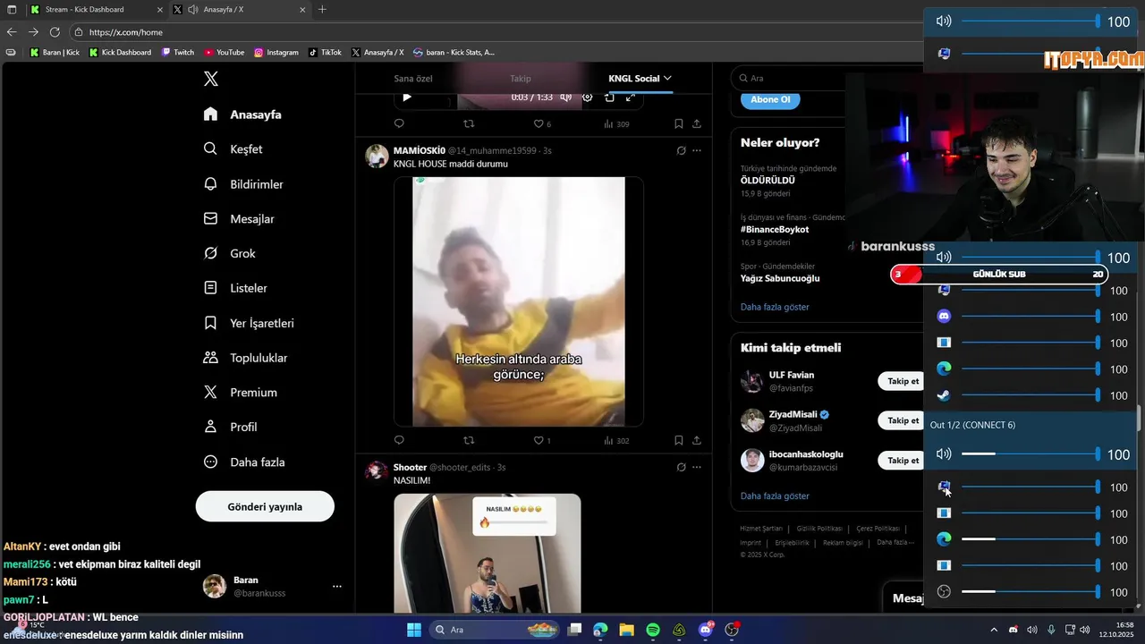1145x644 pixels.
Task: Adjust the Discord volume slider
Action: (1030, 317)
